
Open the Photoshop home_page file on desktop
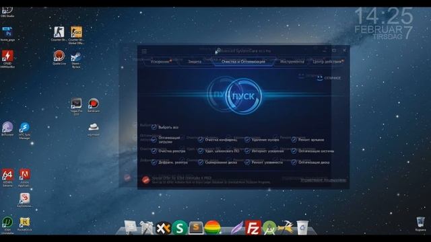tap(7, 34)
